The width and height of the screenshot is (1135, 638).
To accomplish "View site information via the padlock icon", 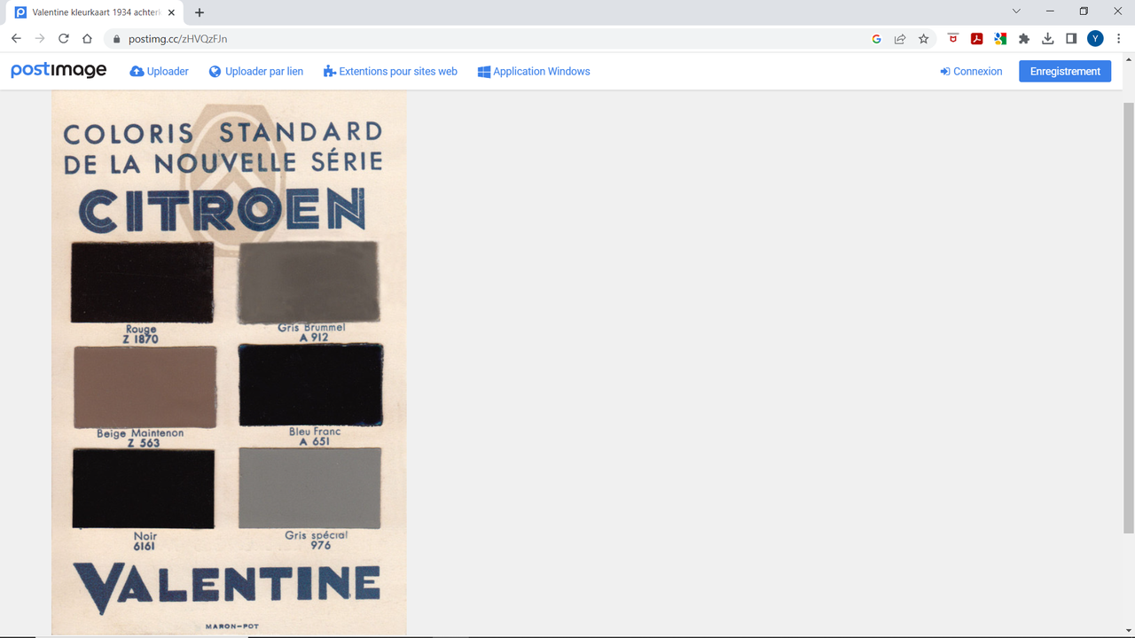I will tap(115, 39).
